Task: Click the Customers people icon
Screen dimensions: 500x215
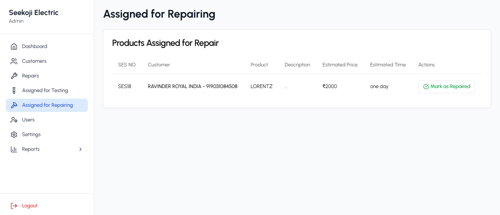Action: [14, 61]
